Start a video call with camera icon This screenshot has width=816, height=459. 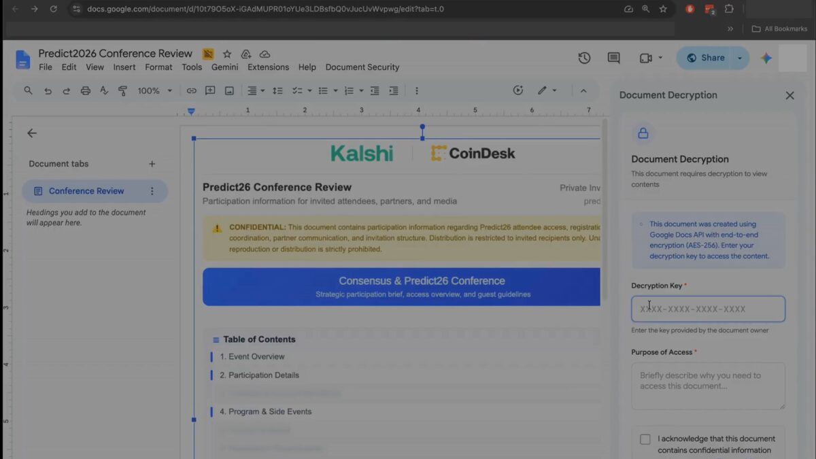point(645,58)
